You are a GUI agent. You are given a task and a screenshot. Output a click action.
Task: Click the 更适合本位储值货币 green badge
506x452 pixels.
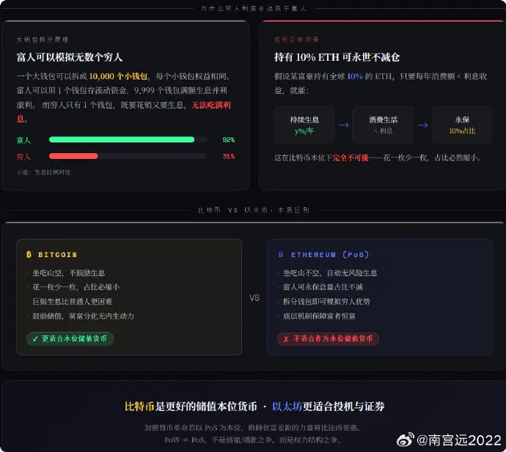point(70,338)
